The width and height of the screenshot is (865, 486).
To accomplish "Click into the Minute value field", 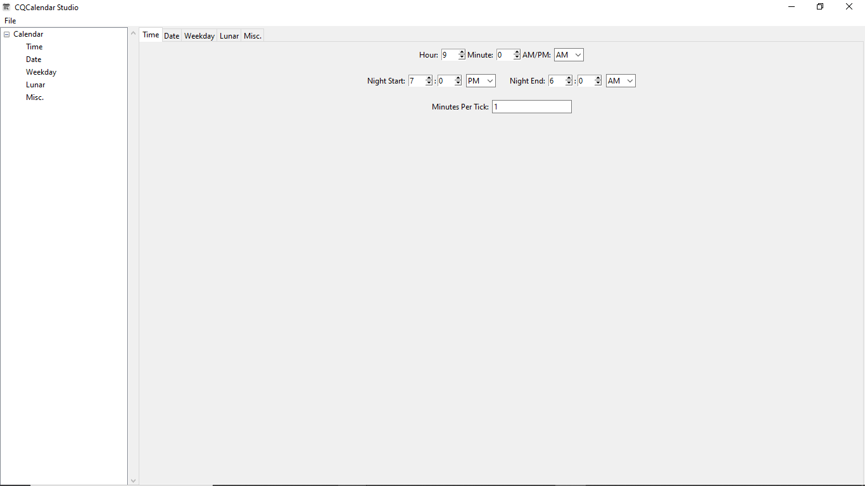I will [505, 55].
